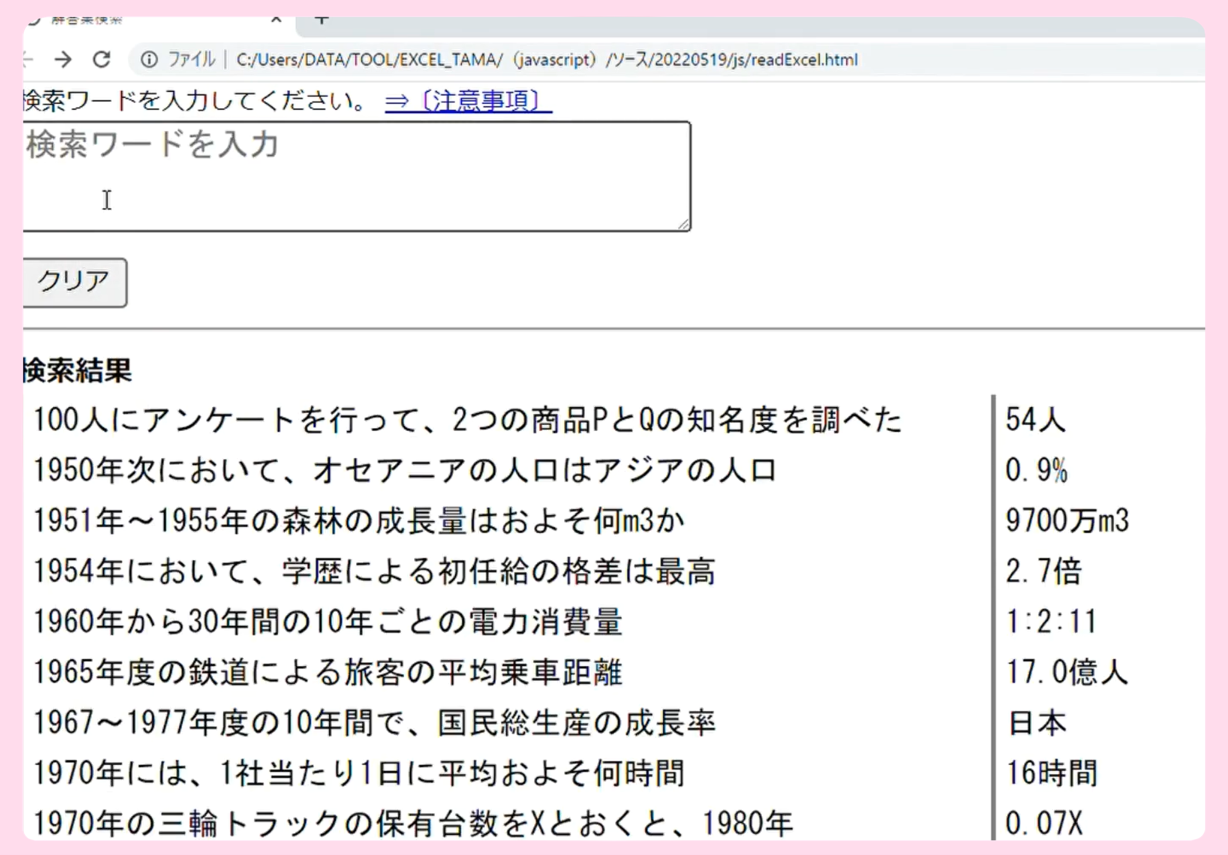Viewport: 1228px width, 855px height.
Task: Click the browser forward arrow
Action: tap(63, 59)
